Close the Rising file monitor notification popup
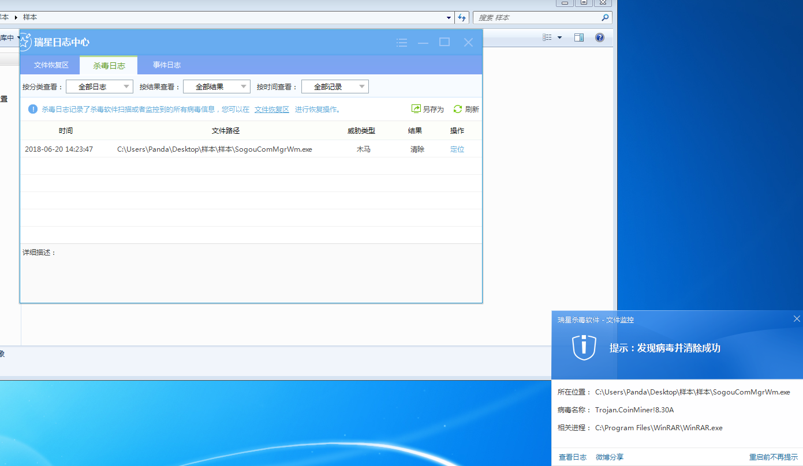Image resolution: width=803 pixels, height=466 pixels. (797, 319)
